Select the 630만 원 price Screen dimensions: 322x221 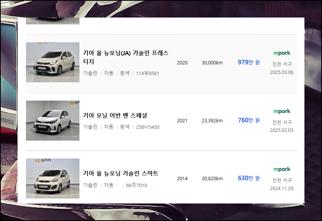click(x=249, y=178)
